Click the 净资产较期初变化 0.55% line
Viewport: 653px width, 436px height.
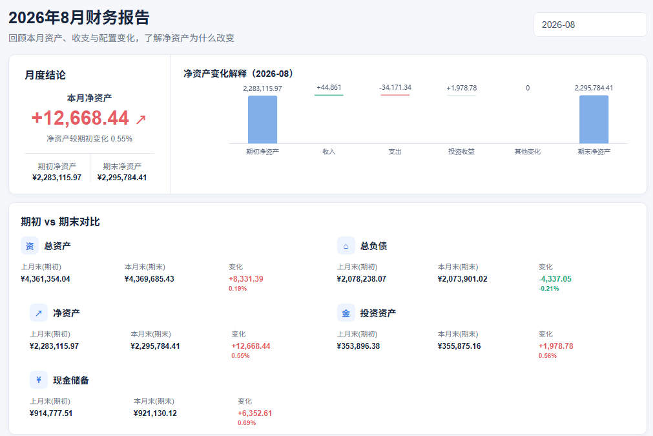pos(90,139)
